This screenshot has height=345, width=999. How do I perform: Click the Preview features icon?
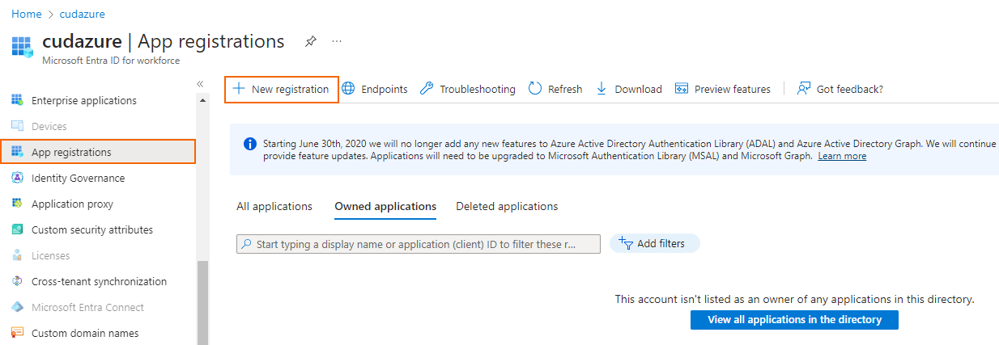(682, 89)
